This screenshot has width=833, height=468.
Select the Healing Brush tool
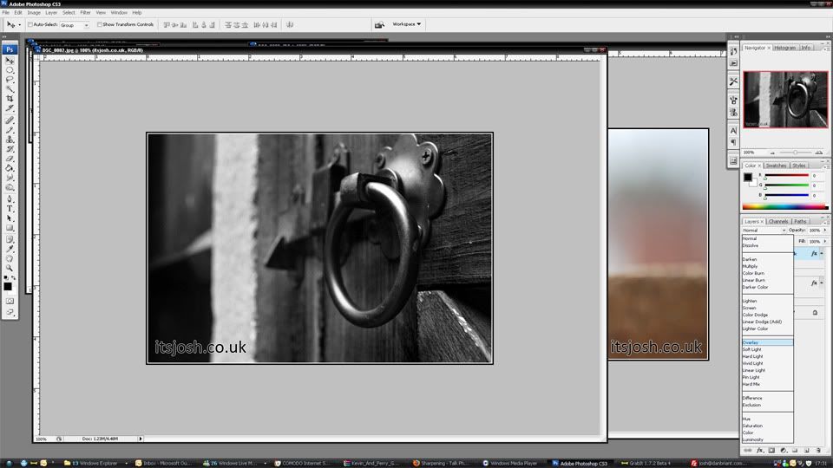[10, 120]
